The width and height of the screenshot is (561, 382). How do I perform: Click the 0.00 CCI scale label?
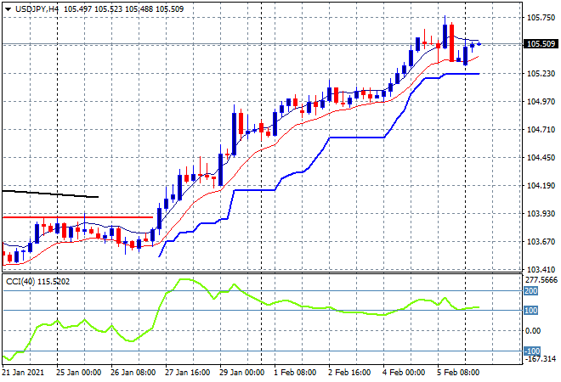coord(533,331)
